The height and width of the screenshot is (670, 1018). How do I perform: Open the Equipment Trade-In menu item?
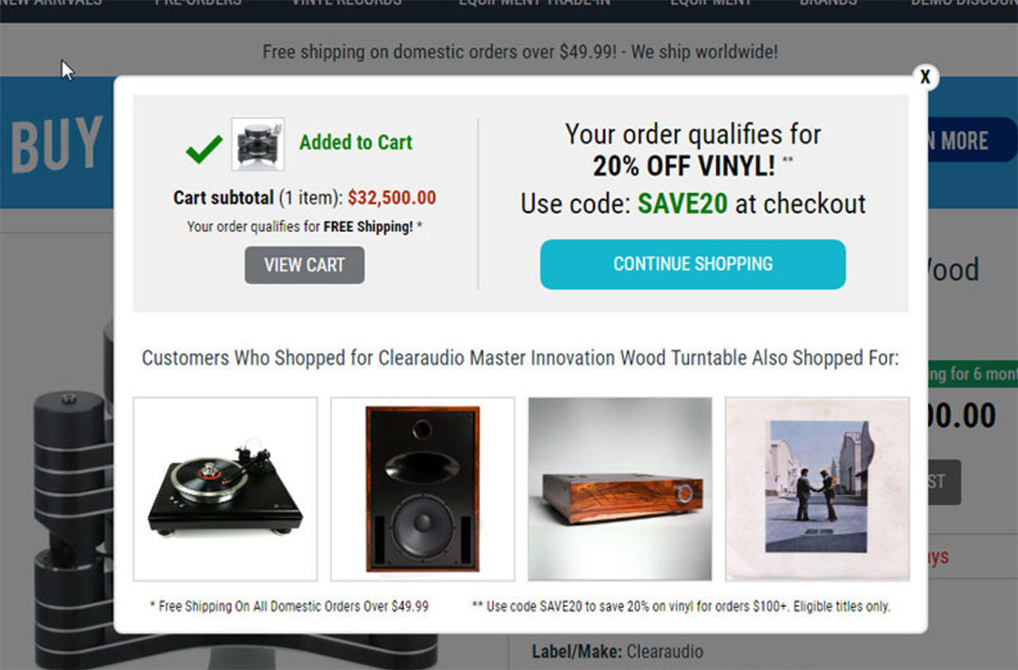point(534,3)
